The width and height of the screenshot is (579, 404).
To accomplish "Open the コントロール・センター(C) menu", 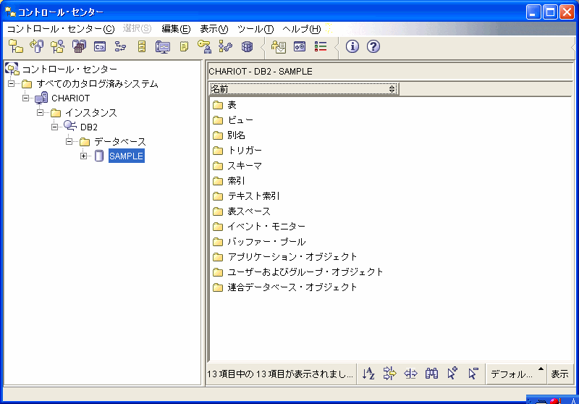I will click(61, 29).
